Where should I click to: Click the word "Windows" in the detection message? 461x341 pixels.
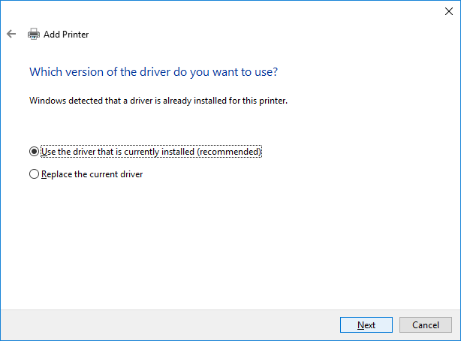point(48,100)
